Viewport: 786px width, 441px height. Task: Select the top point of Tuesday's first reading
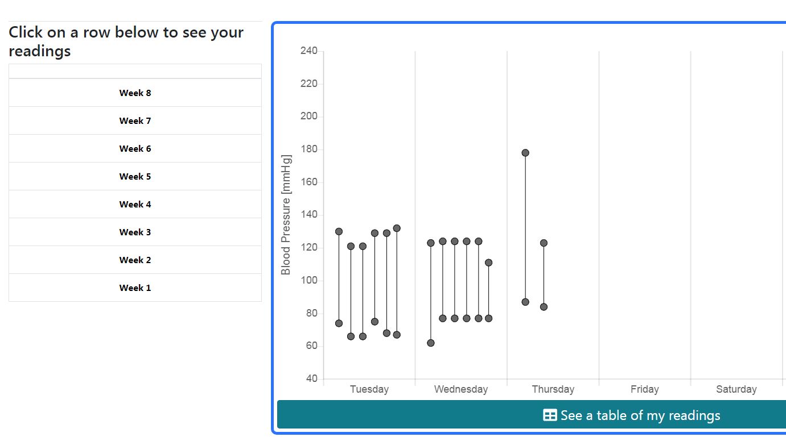coord(339,231)
